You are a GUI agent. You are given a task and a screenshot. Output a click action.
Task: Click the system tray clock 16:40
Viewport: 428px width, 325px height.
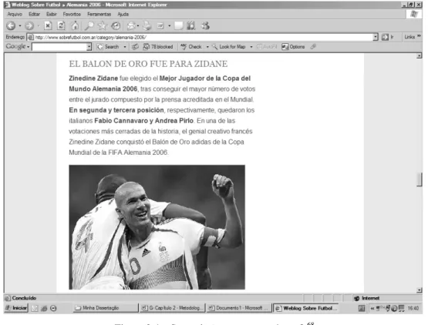pos(413,308)
